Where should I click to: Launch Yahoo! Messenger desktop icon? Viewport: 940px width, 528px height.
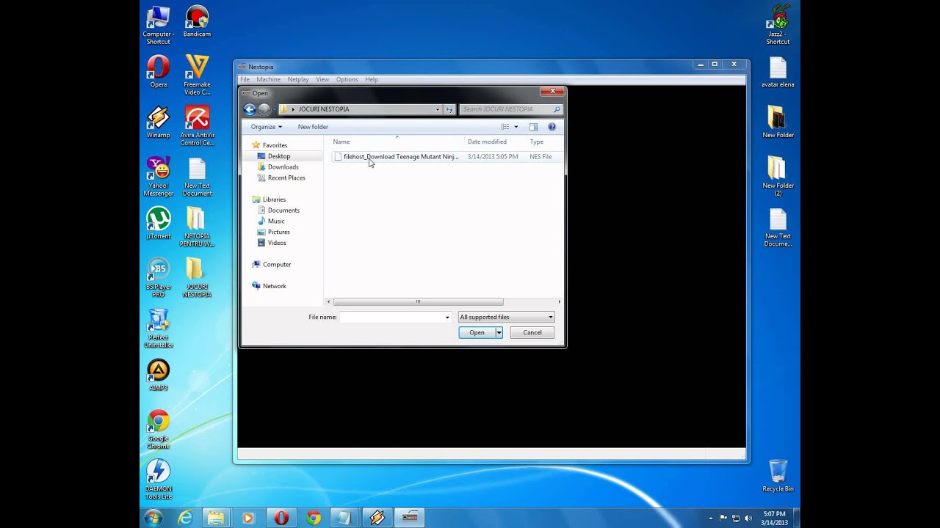[x=159, y=177]
